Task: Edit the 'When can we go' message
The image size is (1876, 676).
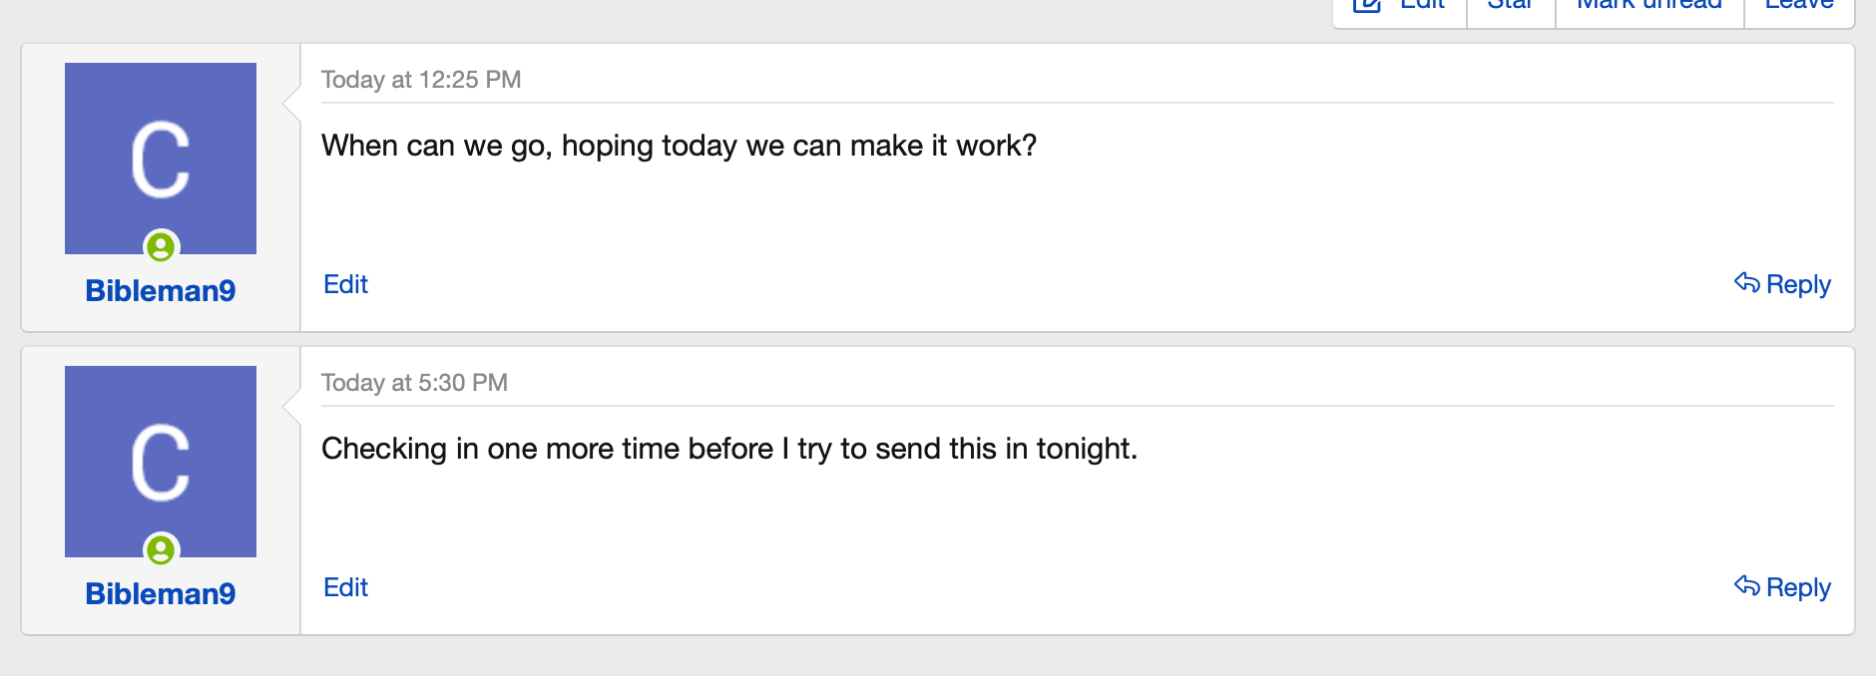Action: (345, 284)
